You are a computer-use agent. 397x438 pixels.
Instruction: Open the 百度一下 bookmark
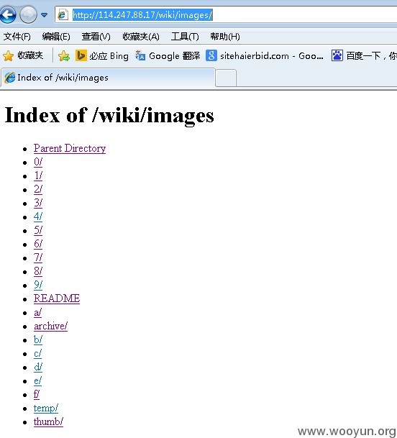(x=364, y=55)
